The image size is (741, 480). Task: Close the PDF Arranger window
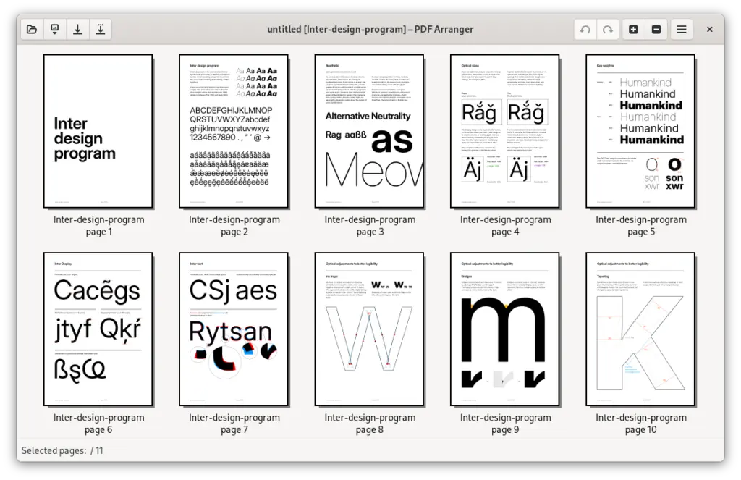[710, 30]
